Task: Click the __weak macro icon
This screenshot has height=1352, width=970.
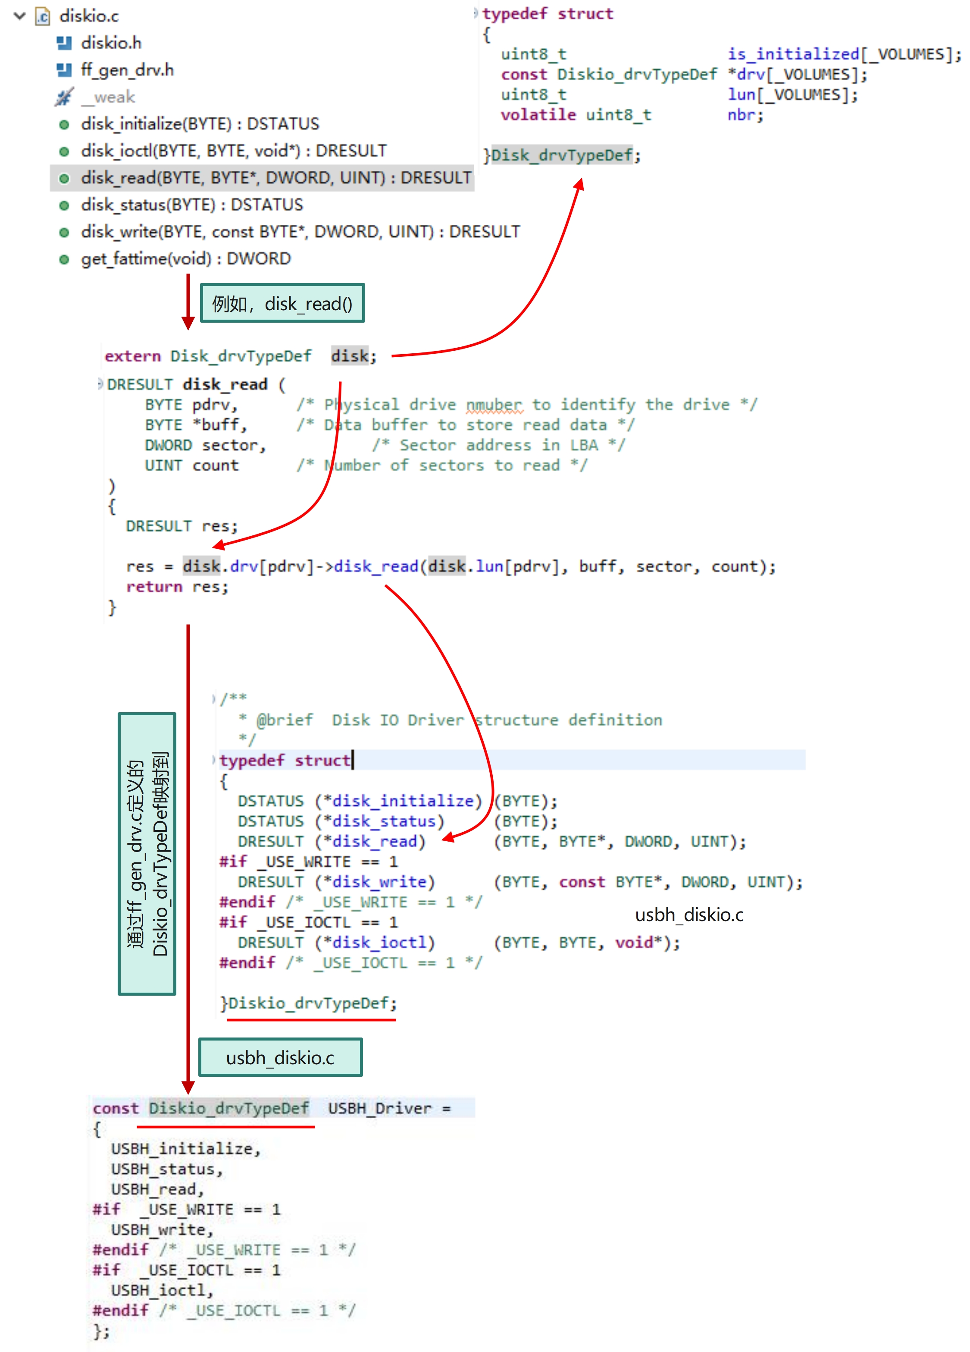Action: pyautogui.click(x=64, y=97)
